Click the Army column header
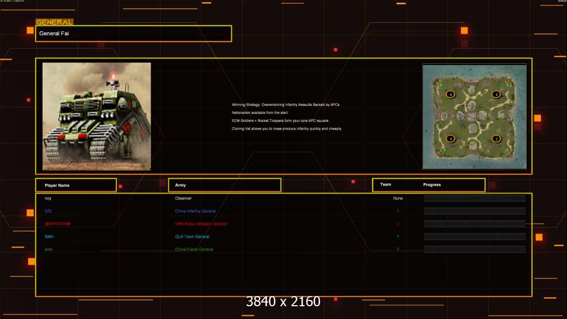Image resolution: width=567 pixels, height=319 pixels. pyautogui.click(x=224, y=185)
